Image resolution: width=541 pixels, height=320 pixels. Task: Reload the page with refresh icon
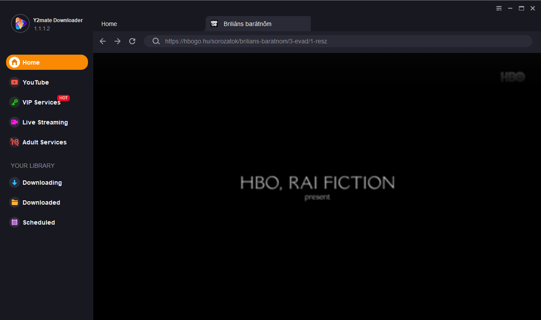[x=132, y=41]
